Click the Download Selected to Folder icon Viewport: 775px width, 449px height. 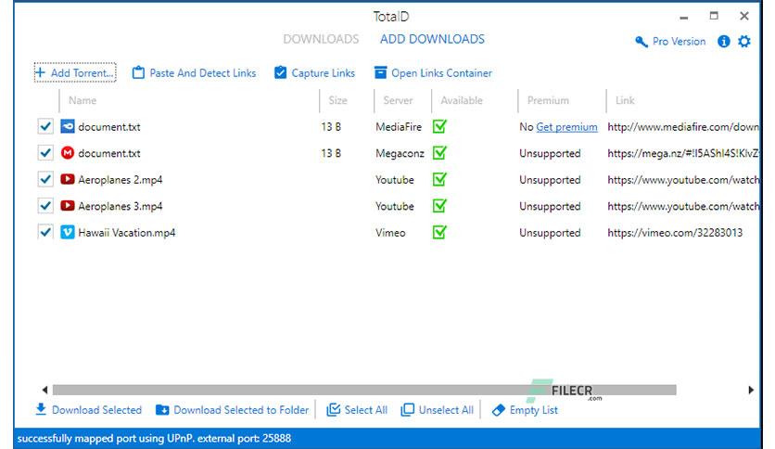(x=162, y=410)
